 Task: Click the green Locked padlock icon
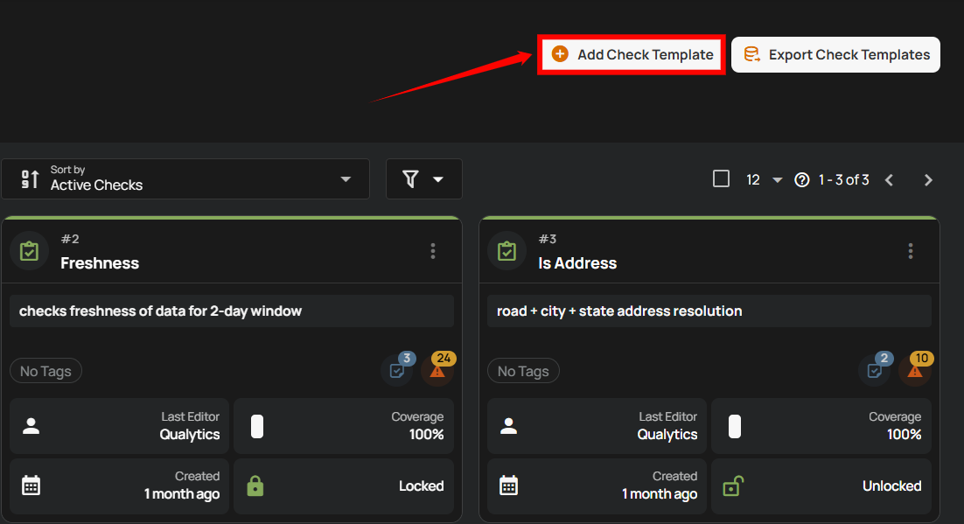pos(255,486)
